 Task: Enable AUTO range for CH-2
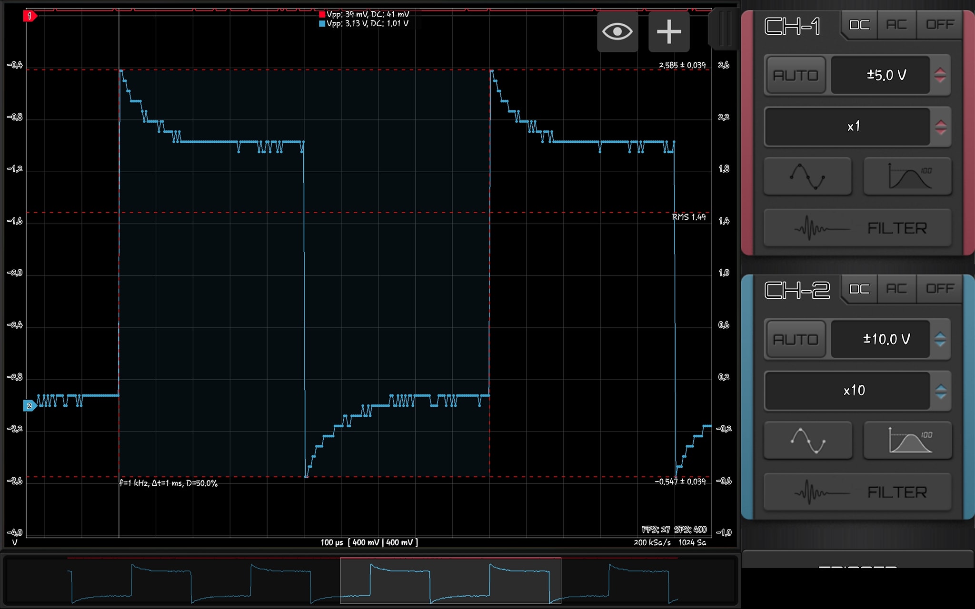pos(796,339)
